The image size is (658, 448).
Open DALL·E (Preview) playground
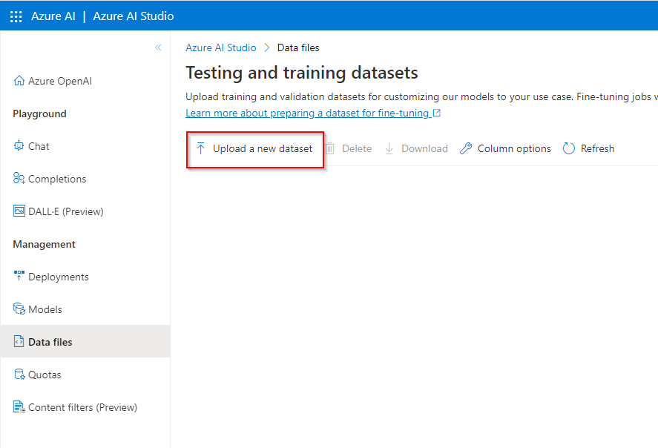(x=66, y=211)
